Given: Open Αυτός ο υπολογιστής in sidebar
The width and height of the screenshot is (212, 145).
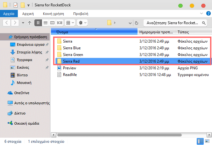Looking at the screenshot, I should point(29,103).
